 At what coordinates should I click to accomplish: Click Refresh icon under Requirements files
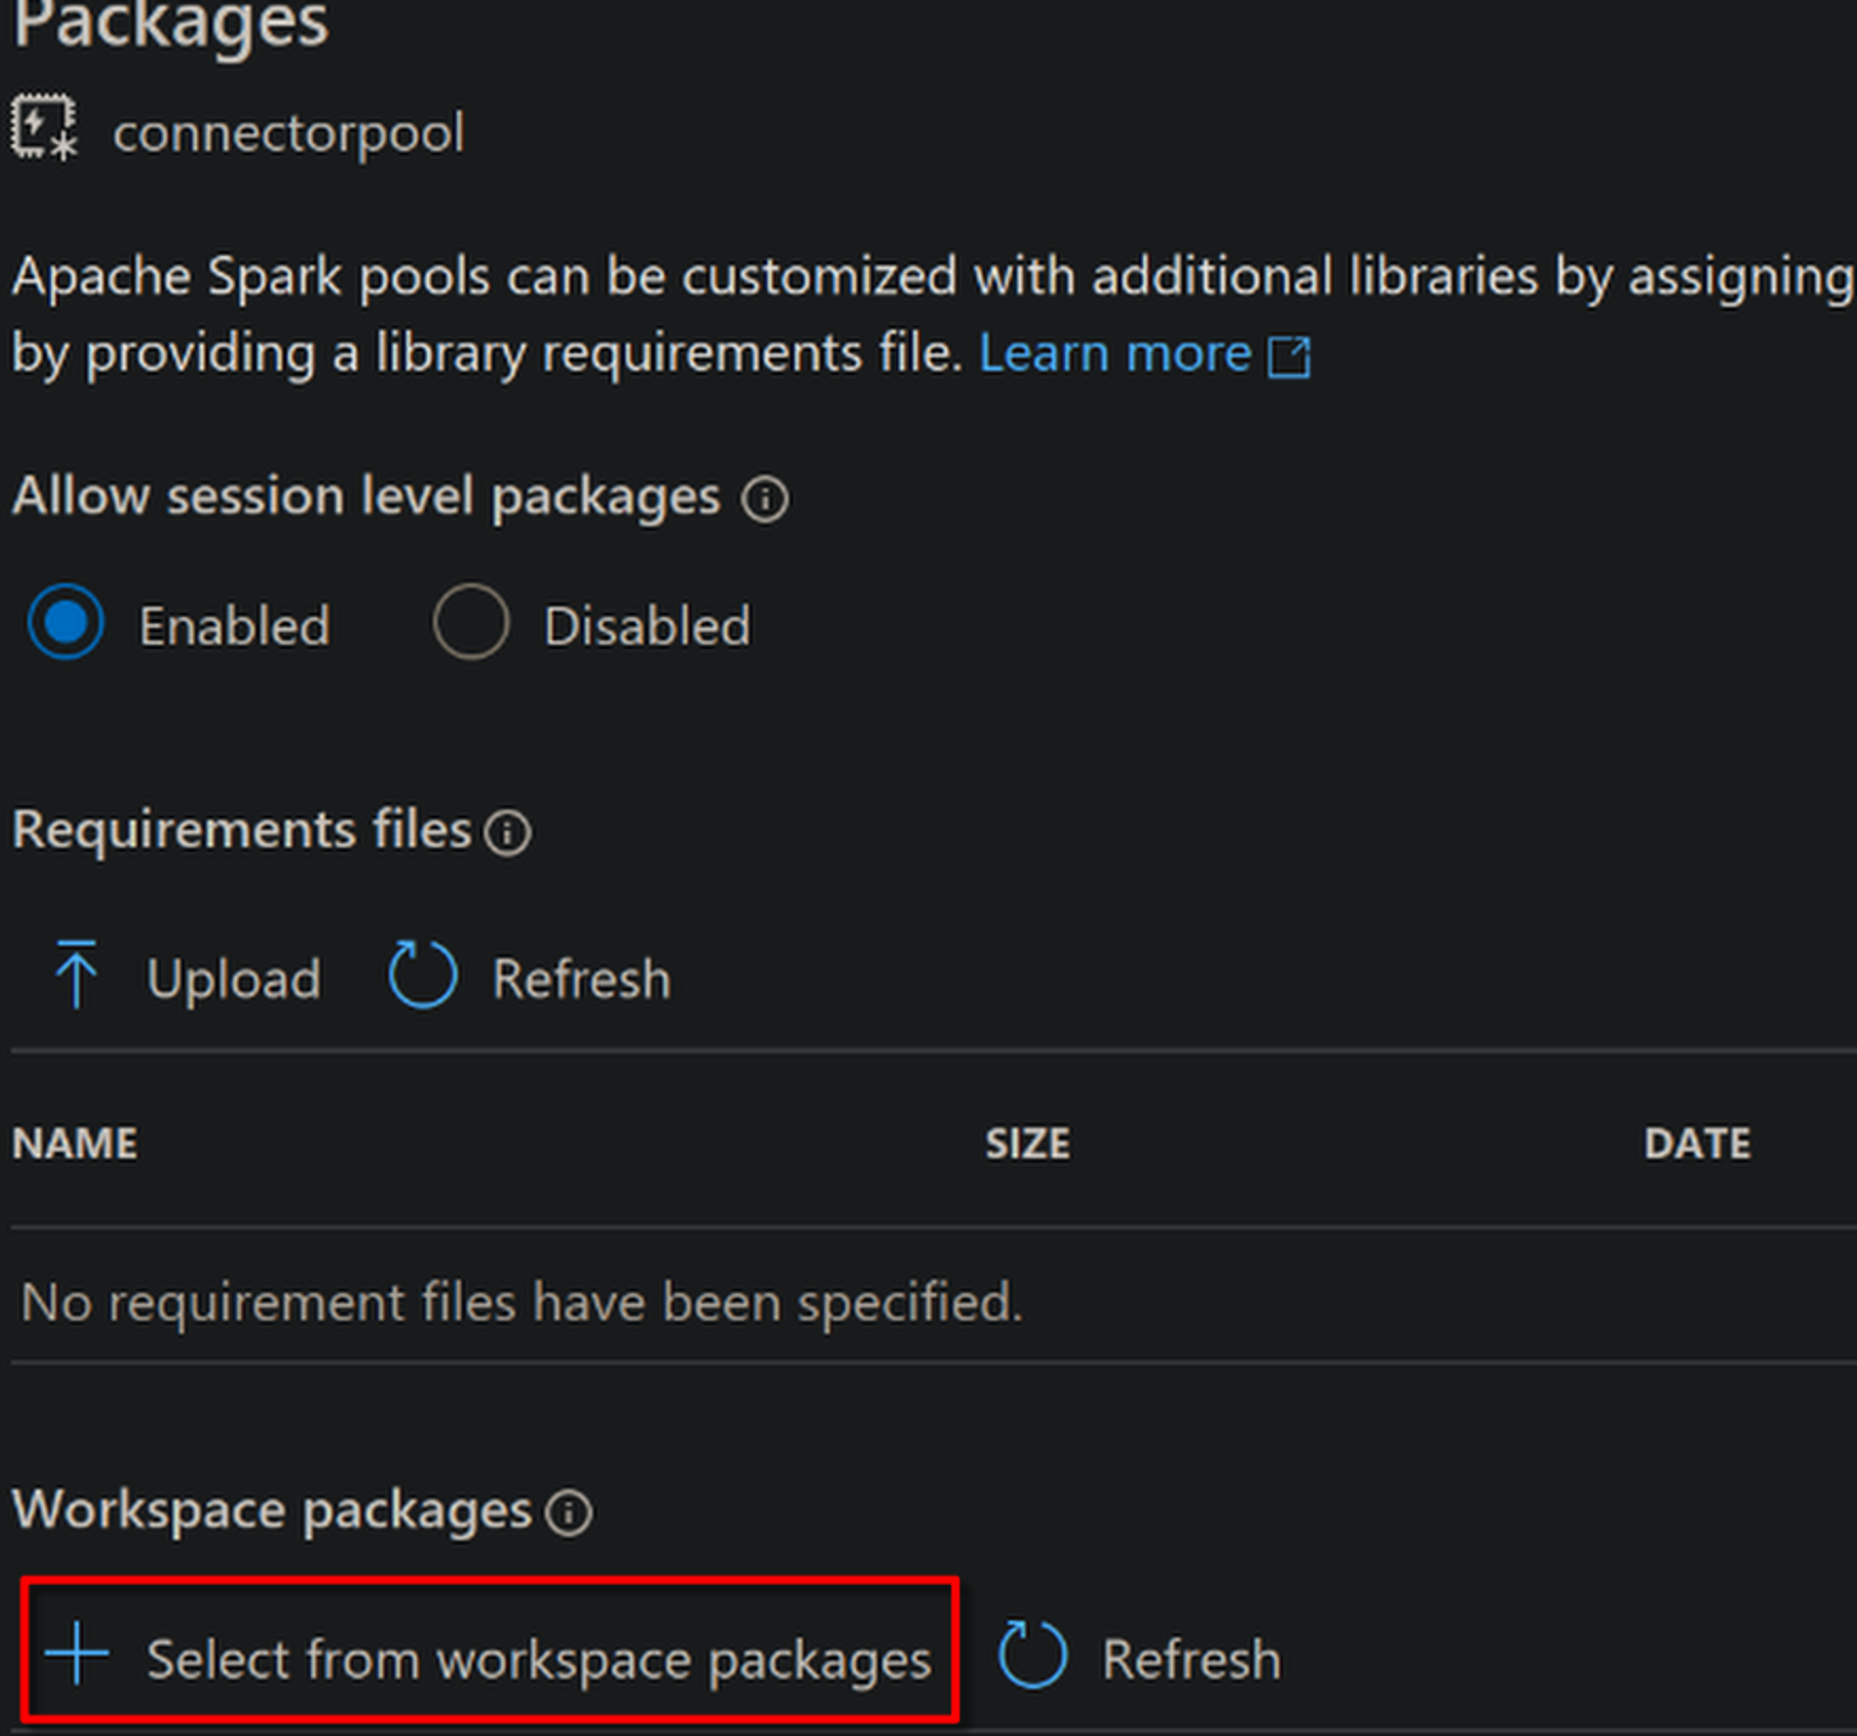point(422,976)
